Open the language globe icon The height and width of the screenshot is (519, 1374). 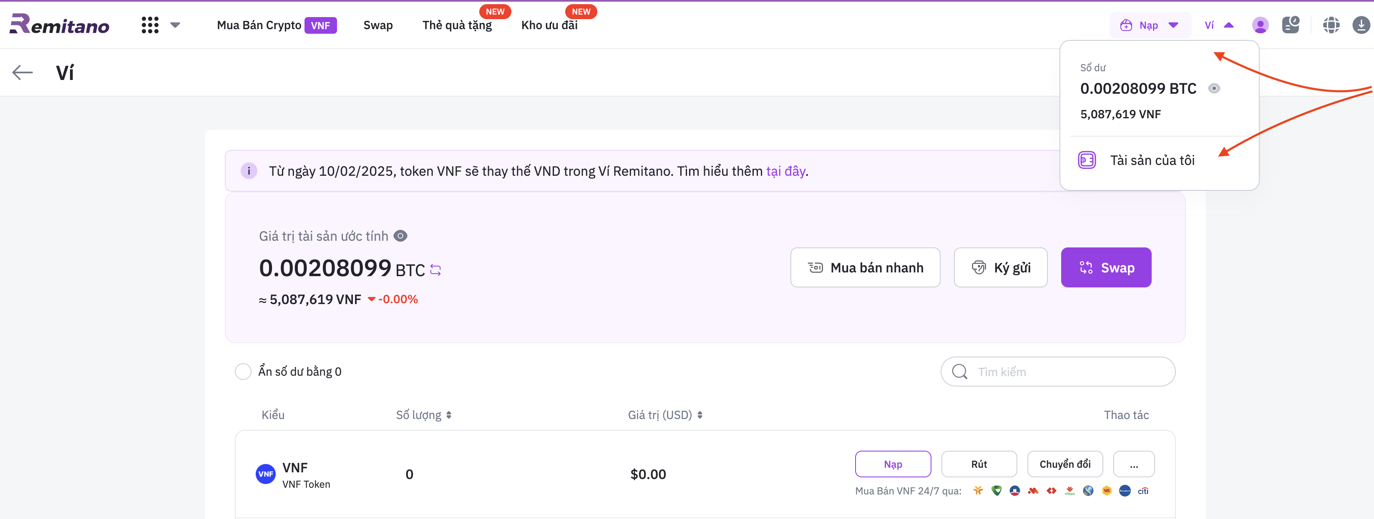click(1331, 25)
